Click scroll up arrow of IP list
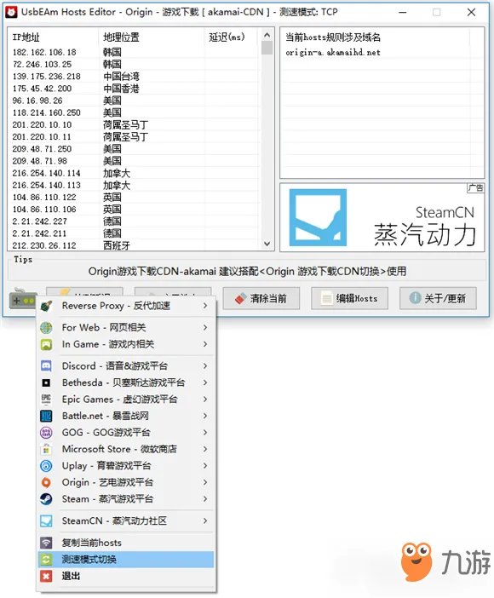This screenshot has width=494, height=598. click(267, 35)
